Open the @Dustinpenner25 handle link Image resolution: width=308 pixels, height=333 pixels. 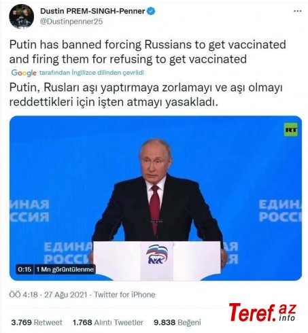(x=71, y=22)
